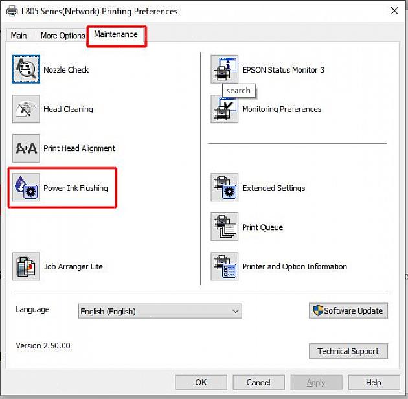Switch to the More Options tab
The image size is (408, 399).
point(63,36)
